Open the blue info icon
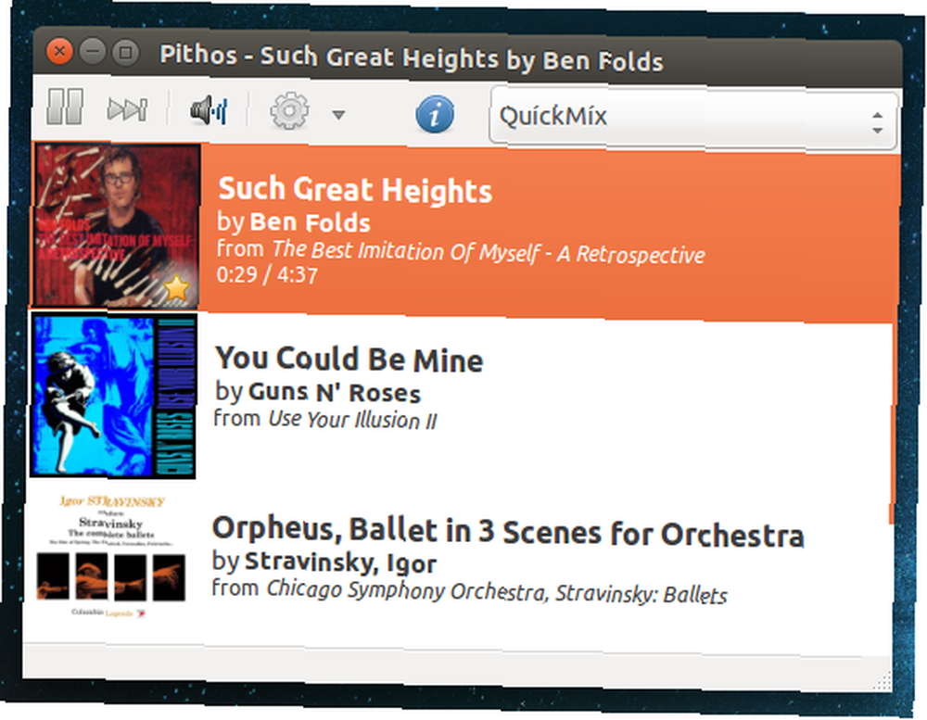The image size is (927, 720). (435, 115)
